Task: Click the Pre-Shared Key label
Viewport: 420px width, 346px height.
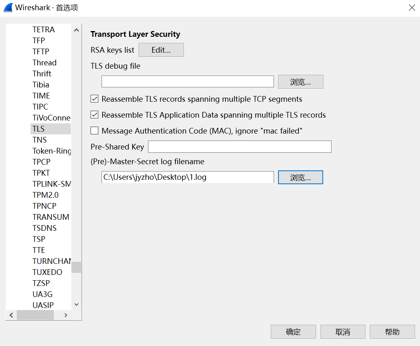Action: [117, 147]
